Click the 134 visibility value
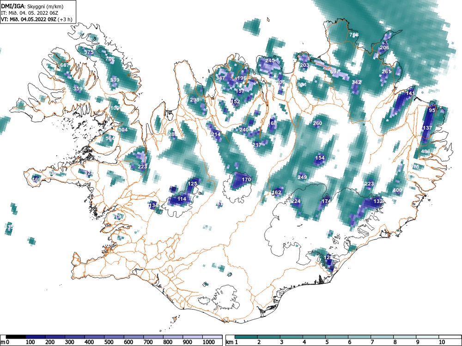The image size is (462, 346). click(x=153, y=205)
